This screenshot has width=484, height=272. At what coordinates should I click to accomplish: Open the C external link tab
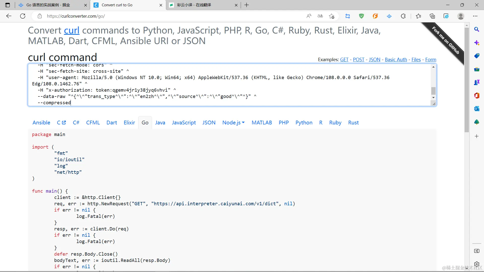point(61,123)
